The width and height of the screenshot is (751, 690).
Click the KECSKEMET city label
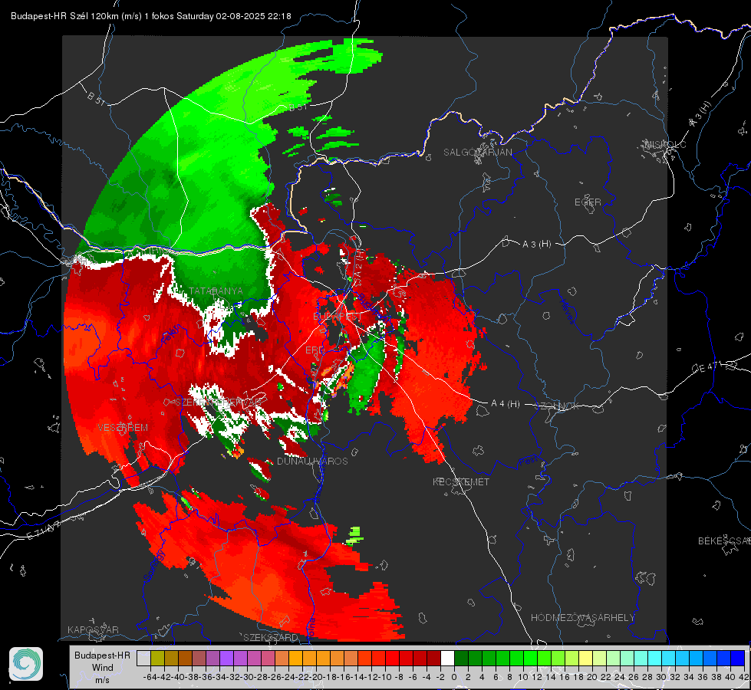point(461,482)
